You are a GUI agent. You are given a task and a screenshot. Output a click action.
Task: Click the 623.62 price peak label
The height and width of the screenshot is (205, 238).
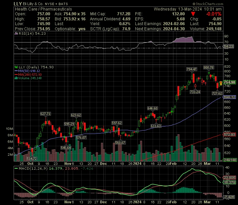click(x=76, y=115)
